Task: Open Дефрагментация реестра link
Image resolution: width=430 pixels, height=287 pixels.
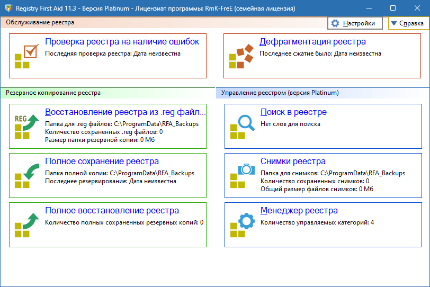Action: [x=312, y=42]
